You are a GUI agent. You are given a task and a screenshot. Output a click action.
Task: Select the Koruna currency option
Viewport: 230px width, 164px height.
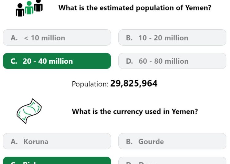click(57, 141)
